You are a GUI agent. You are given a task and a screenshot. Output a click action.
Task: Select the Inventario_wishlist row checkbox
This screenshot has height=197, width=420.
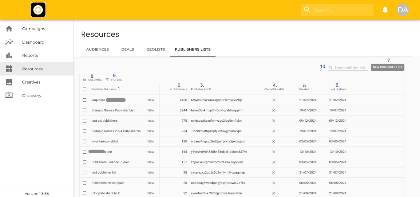[85, 141]
